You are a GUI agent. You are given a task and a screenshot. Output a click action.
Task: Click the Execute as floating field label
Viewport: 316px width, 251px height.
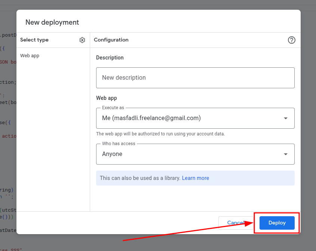click(x=113, y=108)
